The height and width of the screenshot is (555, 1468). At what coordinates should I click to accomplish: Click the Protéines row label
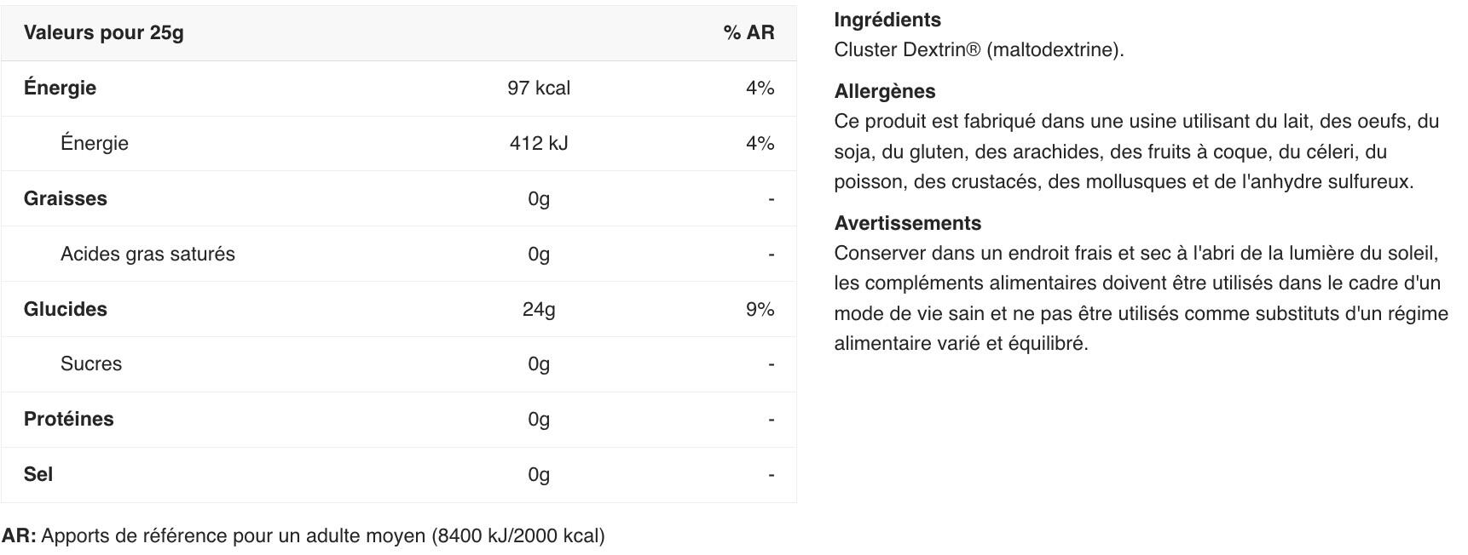click(x=69, y=419)
